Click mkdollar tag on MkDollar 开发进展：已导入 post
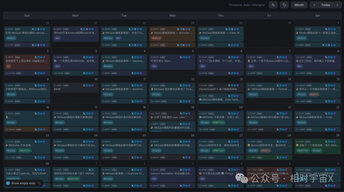This screenshot has height=192, width=344. (x=218, y=122)
